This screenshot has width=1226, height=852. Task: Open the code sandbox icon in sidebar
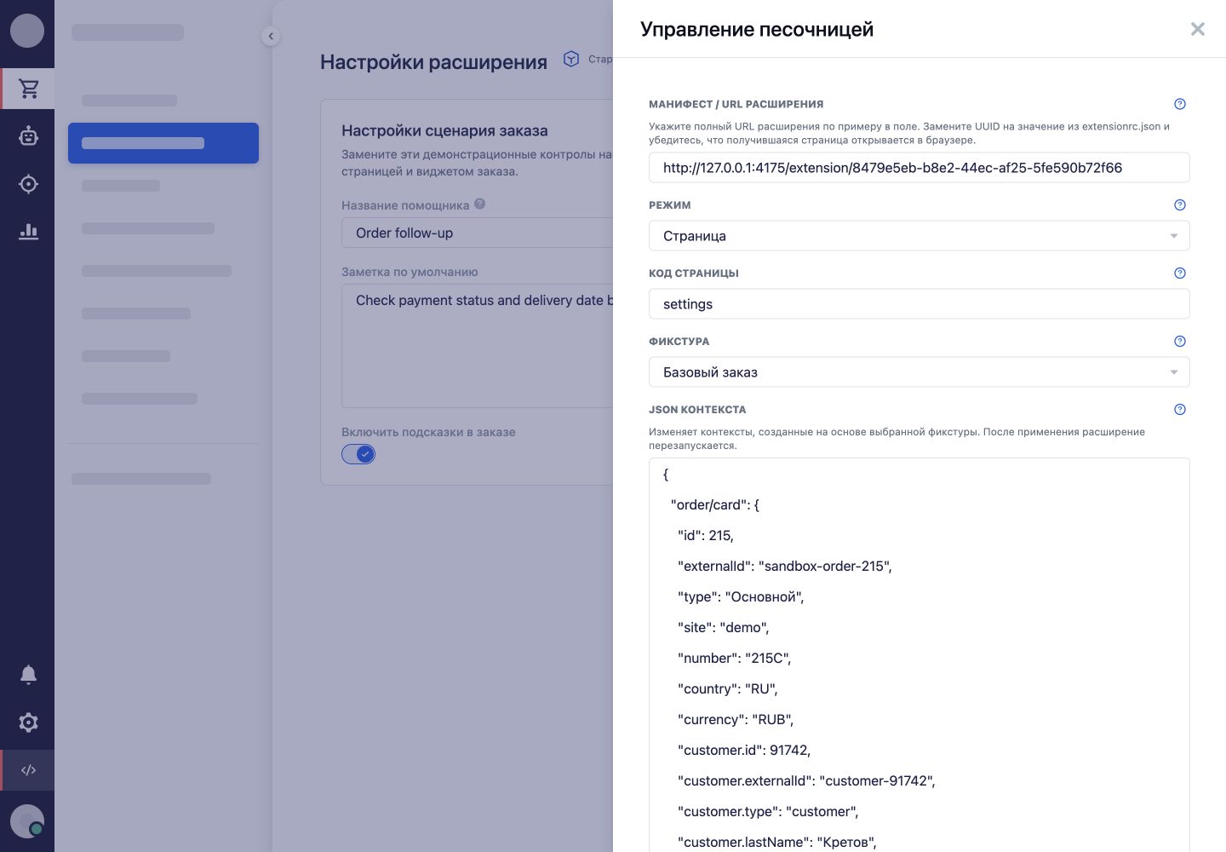[x=28, y=770]
